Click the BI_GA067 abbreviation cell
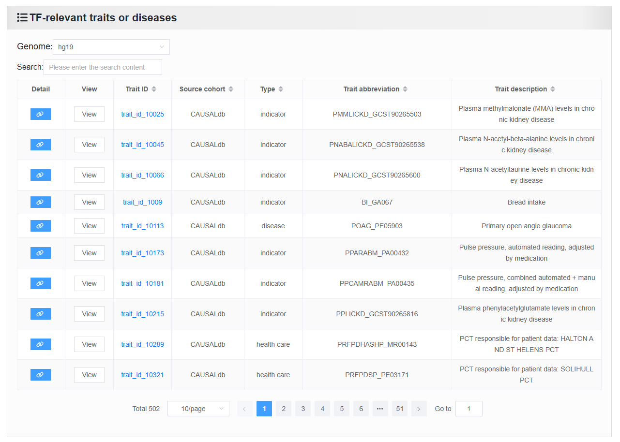620x442 pixels. pyautogui.click(x=377, y=203)
